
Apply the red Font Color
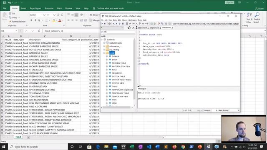60,20
